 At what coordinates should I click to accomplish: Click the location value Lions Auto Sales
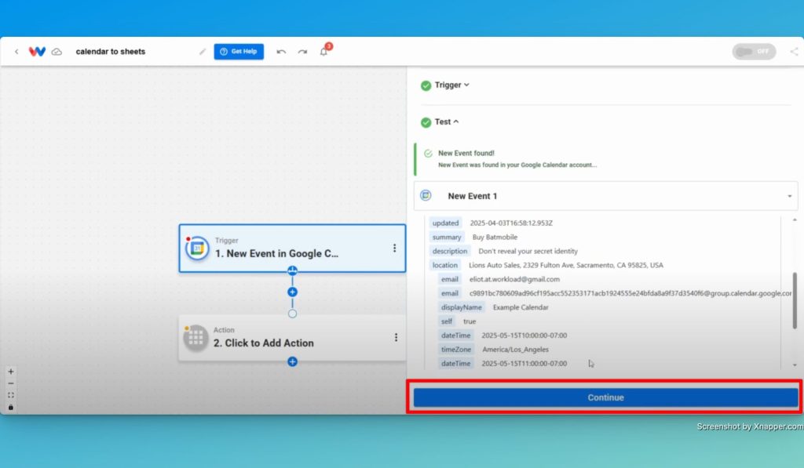point(566,265)
